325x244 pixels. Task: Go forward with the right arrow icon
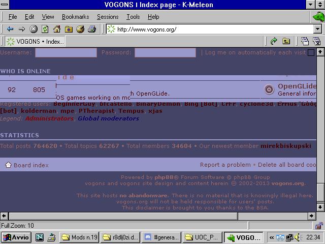[22, 29]
